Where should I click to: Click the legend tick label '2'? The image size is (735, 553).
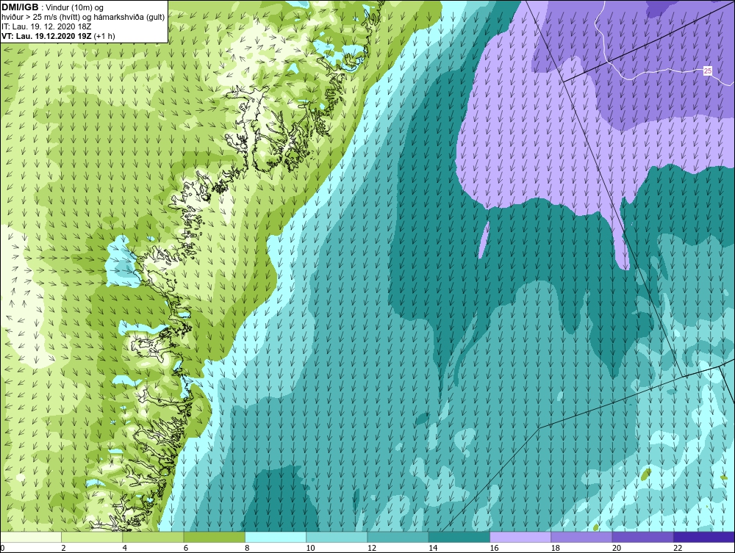point(63,549)
